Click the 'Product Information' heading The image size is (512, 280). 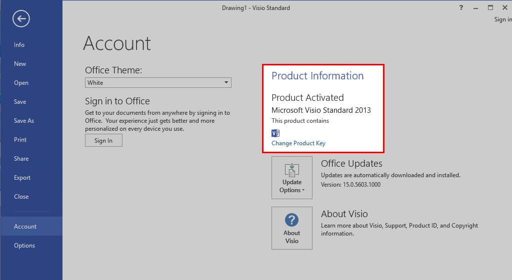[x=317, y=76]
